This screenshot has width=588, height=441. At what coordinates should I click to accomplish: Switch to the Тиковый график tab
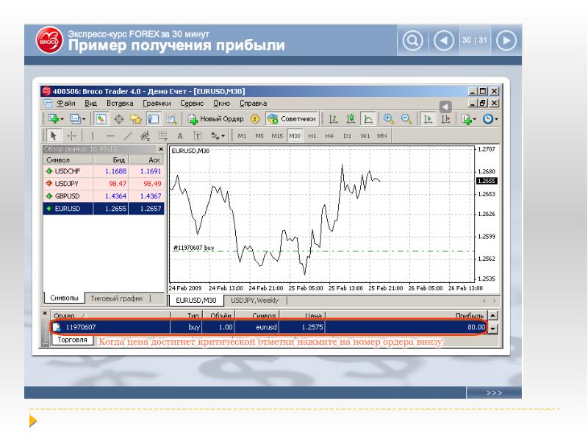click(x=117, y=298)
